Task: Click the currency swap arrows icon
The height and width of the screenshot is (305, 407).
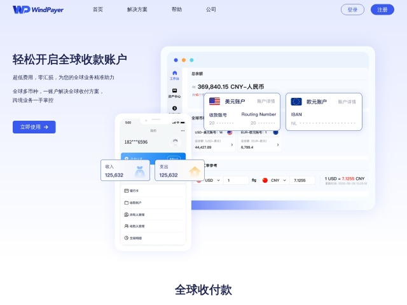Action: tap(254, 180)
